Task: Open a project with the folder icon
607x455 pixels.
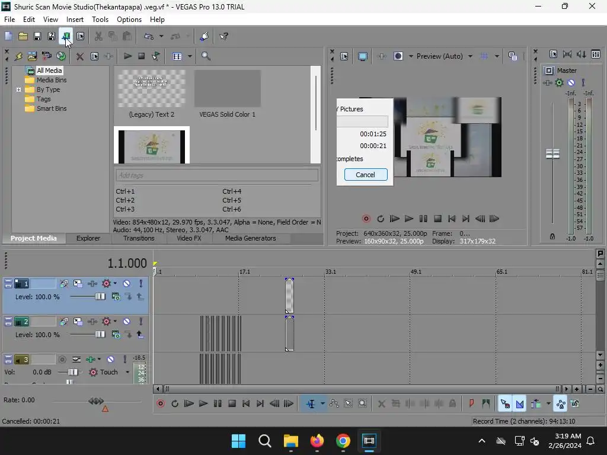Action: coord(23,36)
